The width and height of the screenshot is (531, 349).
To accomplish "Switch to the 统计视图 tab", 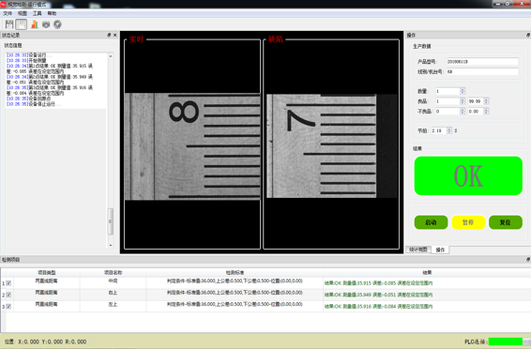I will pos(418,250).
